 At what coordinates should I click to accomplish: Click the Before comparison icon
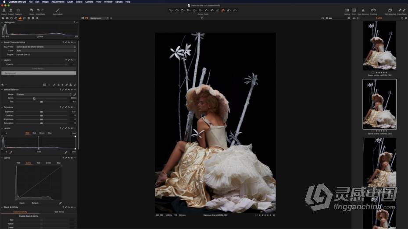coord(347,11)
